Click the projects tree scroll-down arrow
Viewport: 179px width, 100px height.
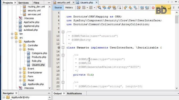50,88
